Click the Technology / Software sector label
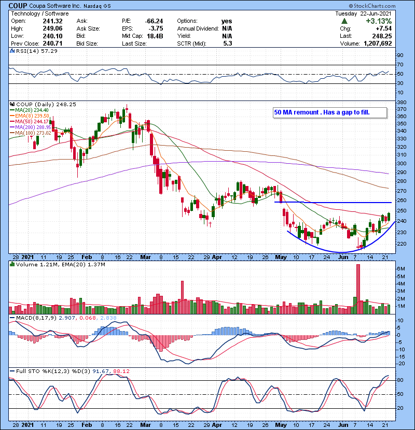Screen dimensions: 415x430 tap(40, 13)
